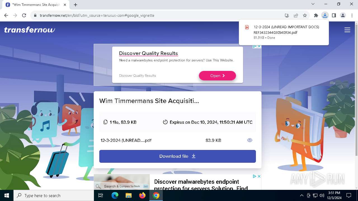Click the bottom ad thumbnail image
This screenshot has width=358, height=201.
coord(122,182)
